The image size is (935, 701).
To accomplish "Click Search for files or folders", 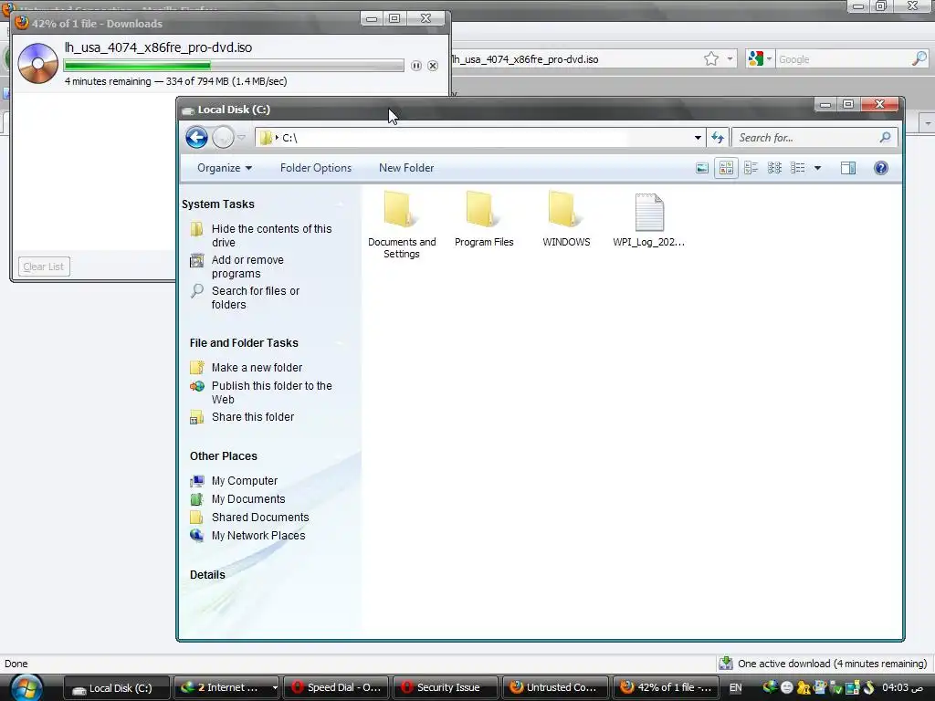I will pos(256,298).
